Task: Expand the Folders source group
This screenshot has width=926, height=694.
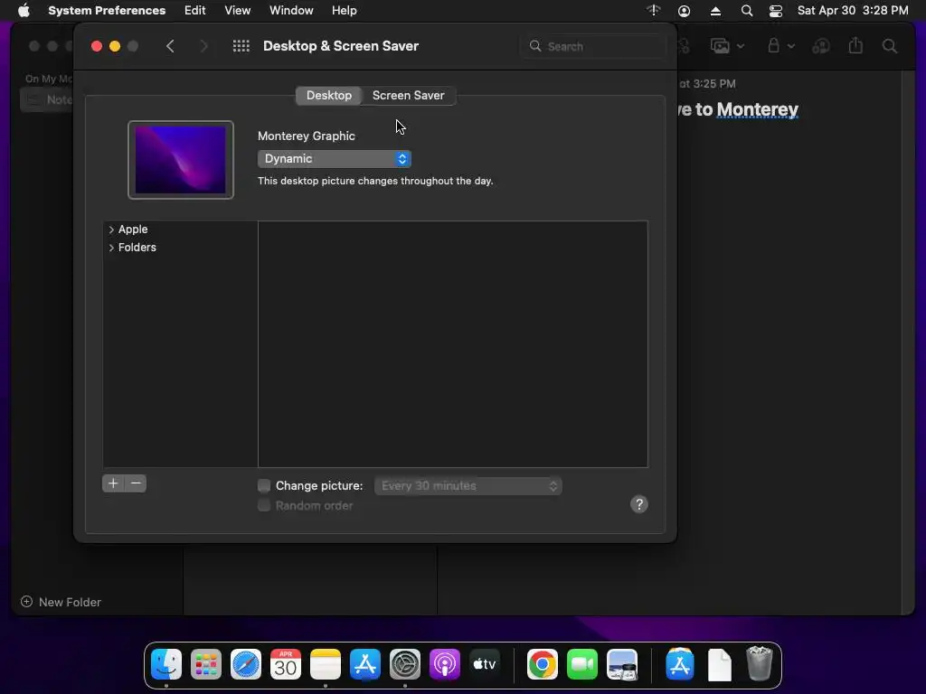Action: pos(111,248)
